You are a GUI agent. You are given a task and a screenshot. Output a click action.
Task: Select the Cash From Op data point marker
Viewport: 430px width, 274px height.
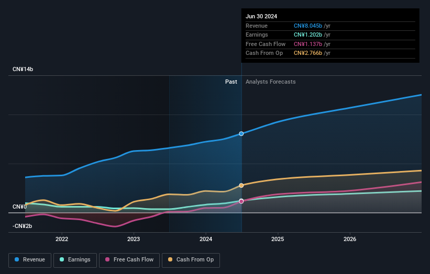tap(241, 185)
